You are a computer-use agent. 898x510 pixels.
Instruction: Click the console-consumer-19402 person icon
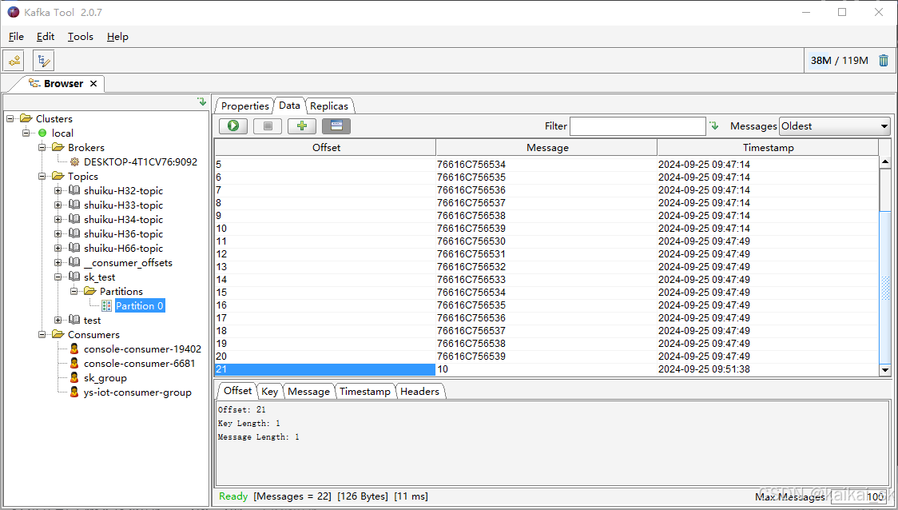pyautogui.click(x=74, y=349)
